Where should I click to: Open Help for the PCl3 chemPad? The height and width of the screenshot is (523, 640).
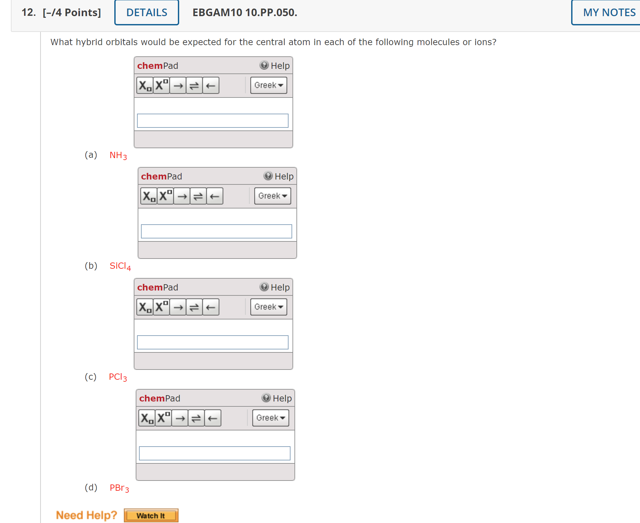tap(279, 287)
